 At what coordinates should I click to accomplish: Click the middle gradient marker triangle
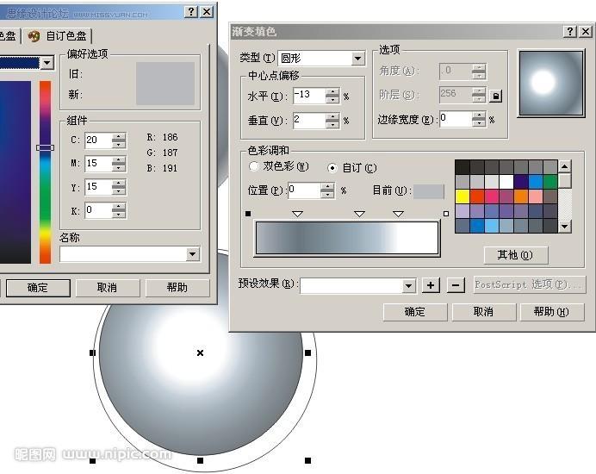[359, 215]
